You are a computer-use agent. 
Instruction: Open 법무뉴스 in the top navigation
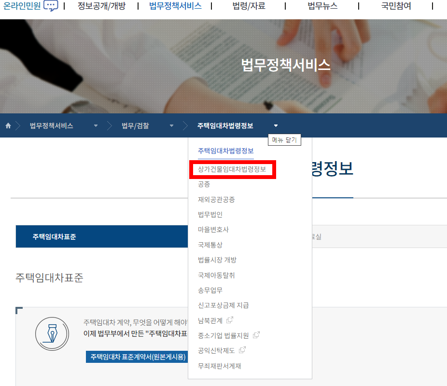[x=322, y=6]
